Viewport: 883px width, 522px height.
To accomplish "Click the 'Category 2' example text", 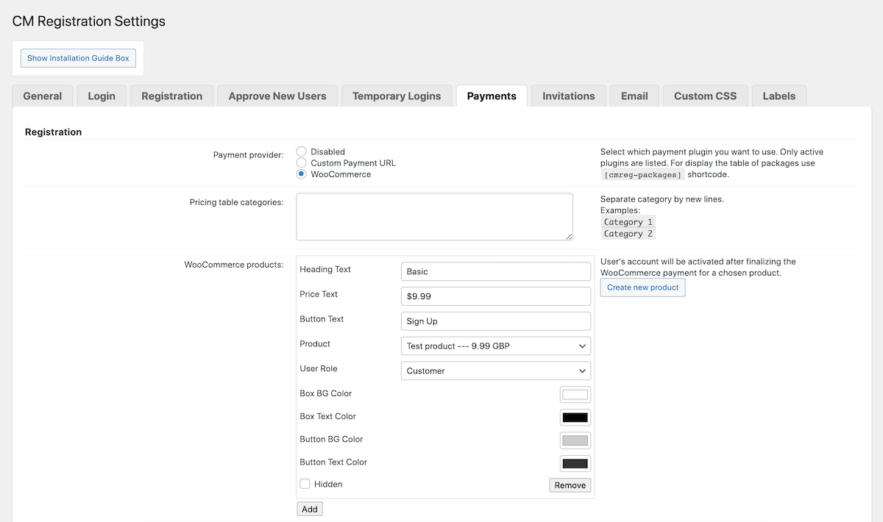I will click(628, 234).
